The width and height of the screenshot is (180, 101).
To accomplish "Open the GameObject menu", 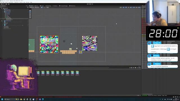I will 11,2.
